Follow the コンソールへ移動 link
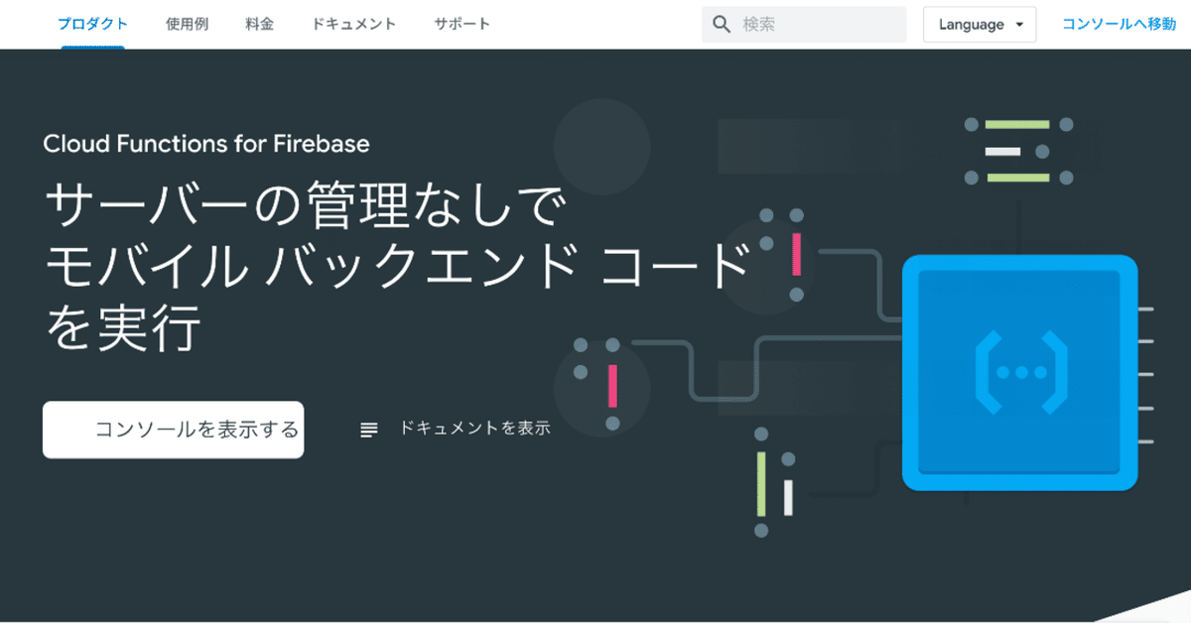This screenshot has height=623, width=1191. click(1119, 24)
